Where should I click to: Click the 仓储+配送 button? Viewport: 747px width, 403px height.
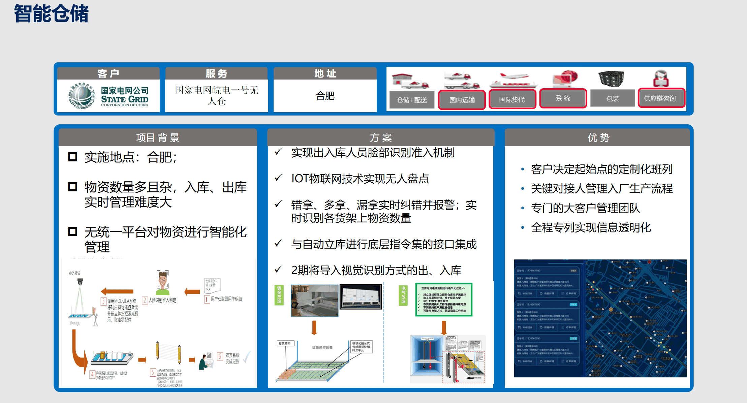[412, 100]
